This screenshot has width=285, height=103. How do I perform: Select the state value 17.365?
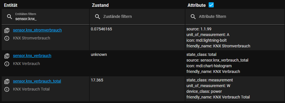click(97, 80)
